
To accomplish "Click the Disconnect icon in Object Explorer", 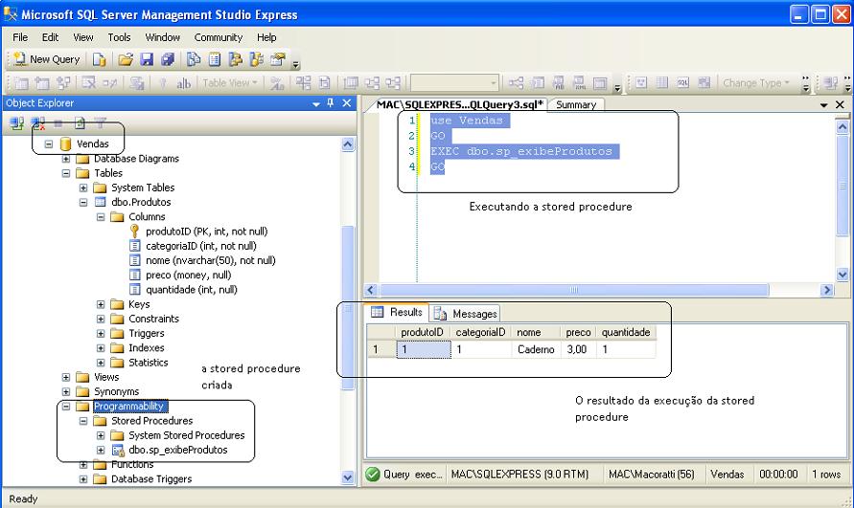I will coord(37,123).
